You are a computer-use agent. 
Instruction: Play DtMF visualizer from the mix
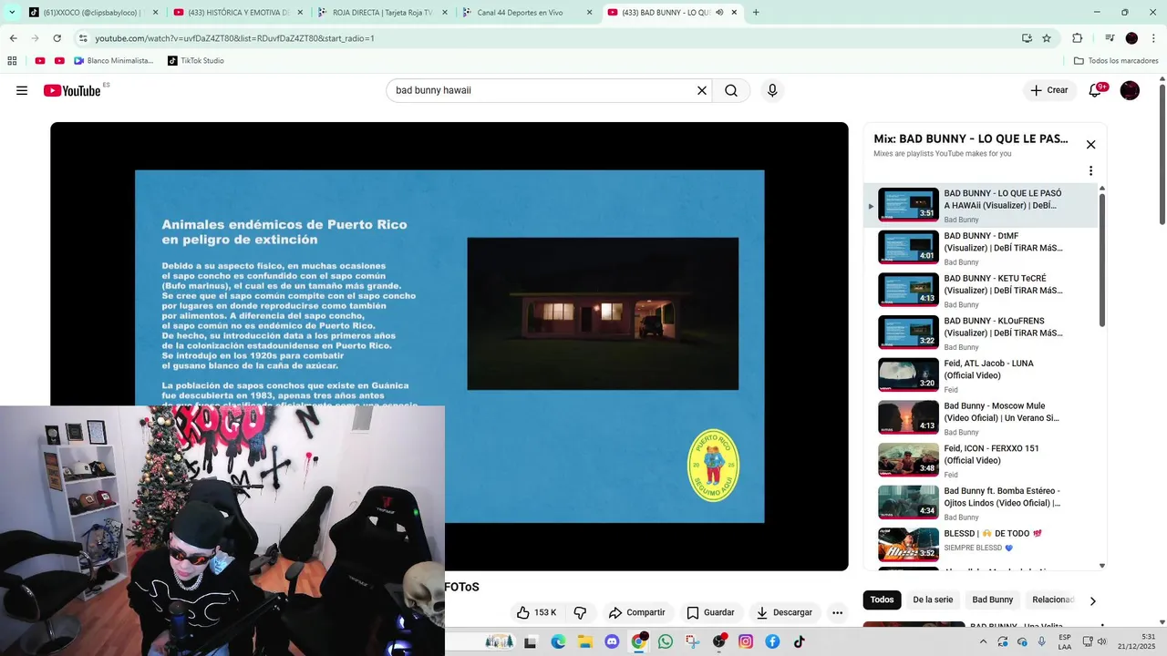[981, 247]
